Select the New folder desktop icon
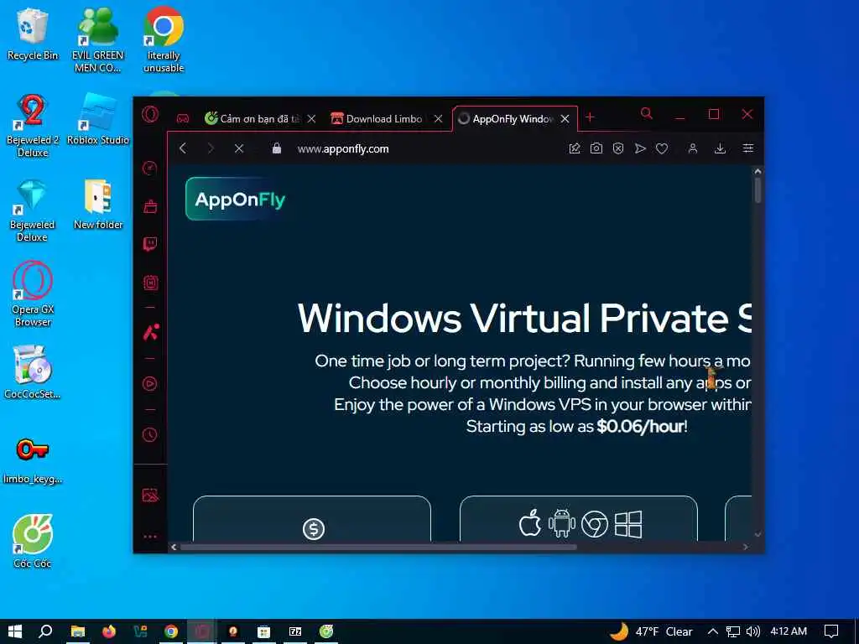The height and width of the screenshot is (644, 859). (98, 204)
